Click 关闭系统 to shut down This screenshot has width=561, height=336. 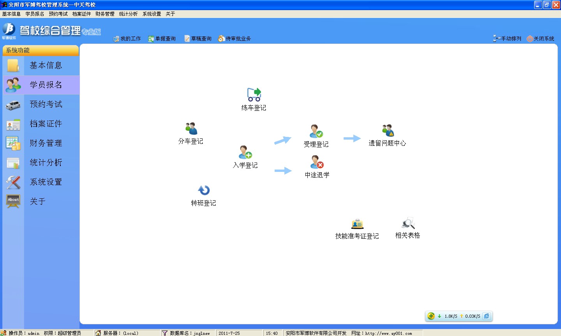coord(540,38)
